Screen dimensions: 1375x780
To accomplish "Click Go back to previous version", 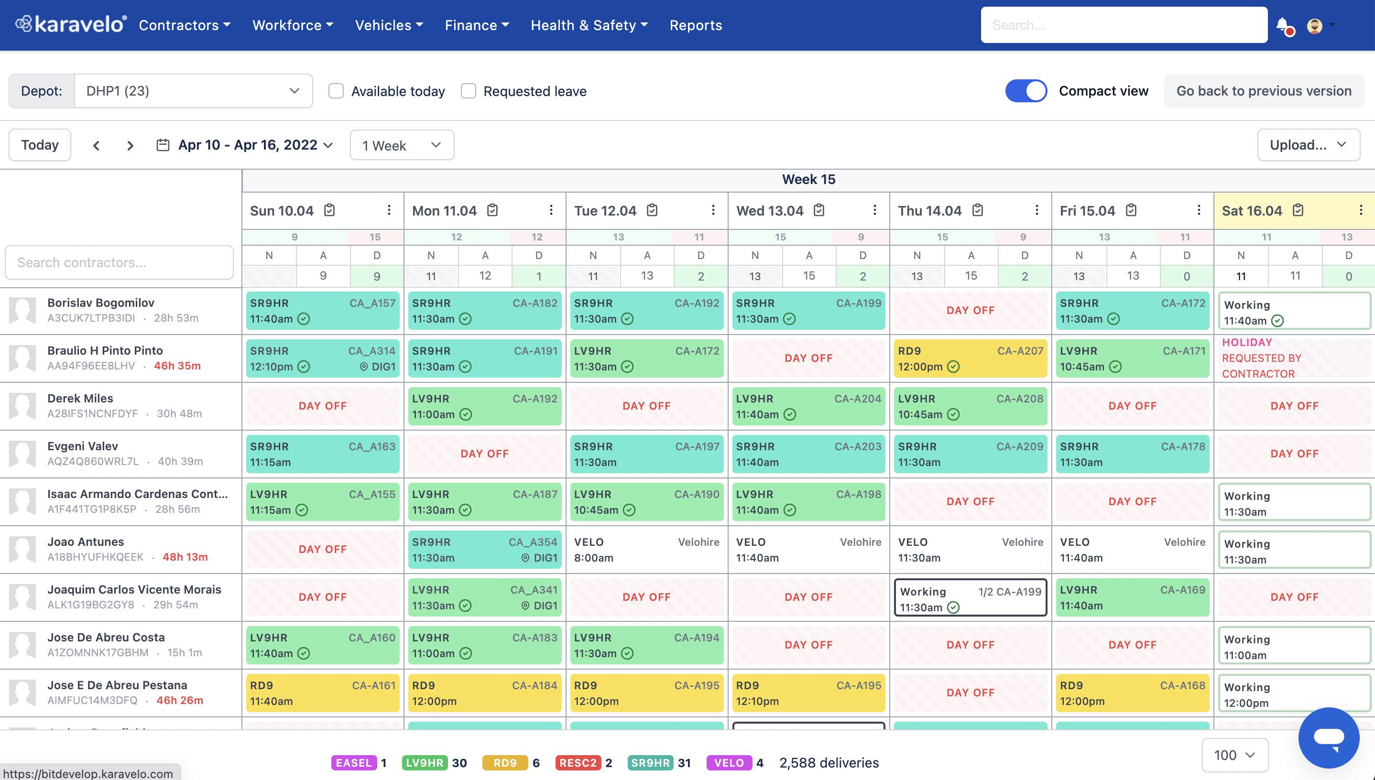I will coord(1264,91).
